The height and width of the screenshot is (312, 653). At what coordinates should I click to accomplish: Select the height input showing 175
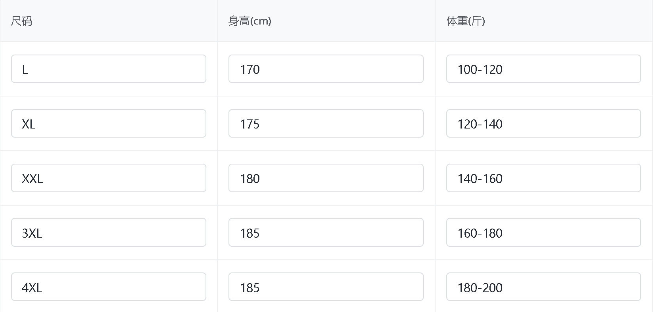[326, 124]
